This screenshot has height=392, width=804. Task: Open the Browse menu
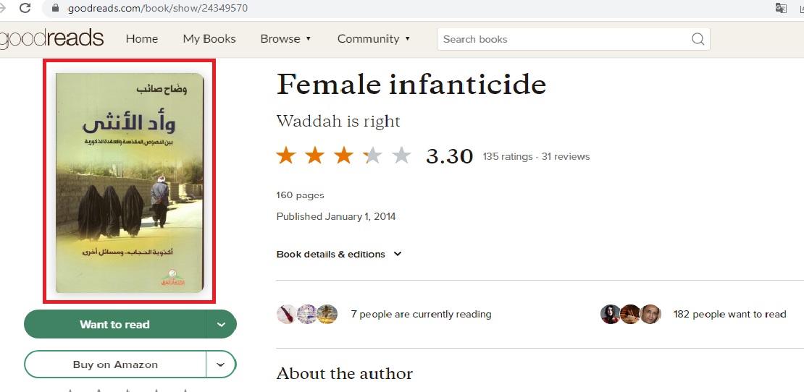285,39
